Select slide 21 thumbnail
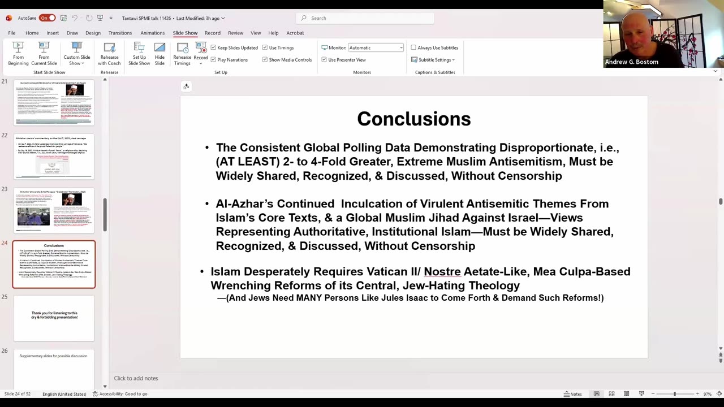This screenshot has width=724, height=407. (54, 102)
